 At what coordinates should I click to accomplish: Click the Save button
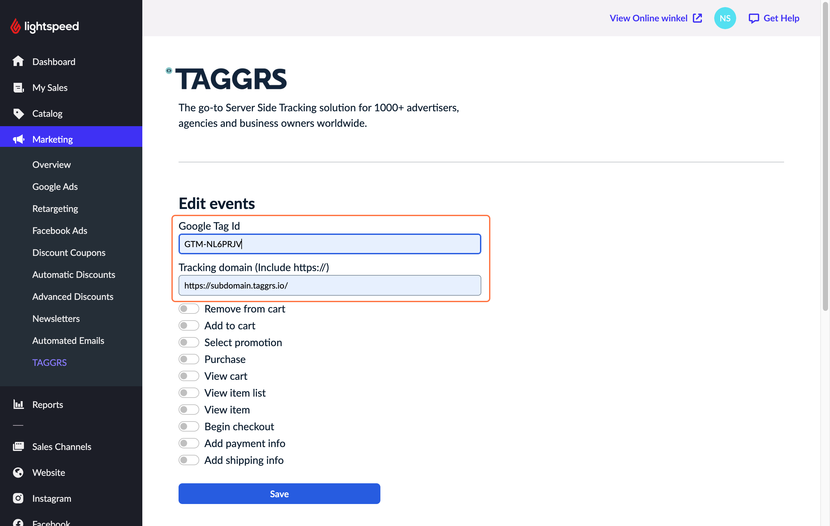click(x=279, y=494)
